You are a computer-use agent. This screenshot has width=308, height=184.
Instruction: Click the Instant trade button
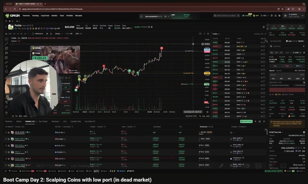coord(246,121)
